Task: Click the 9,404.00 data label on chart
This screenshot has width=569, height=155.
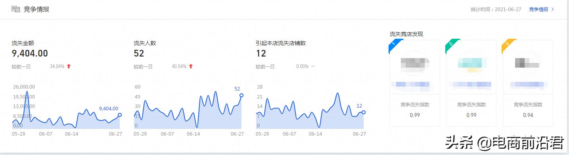Action: tap(109, 108)
